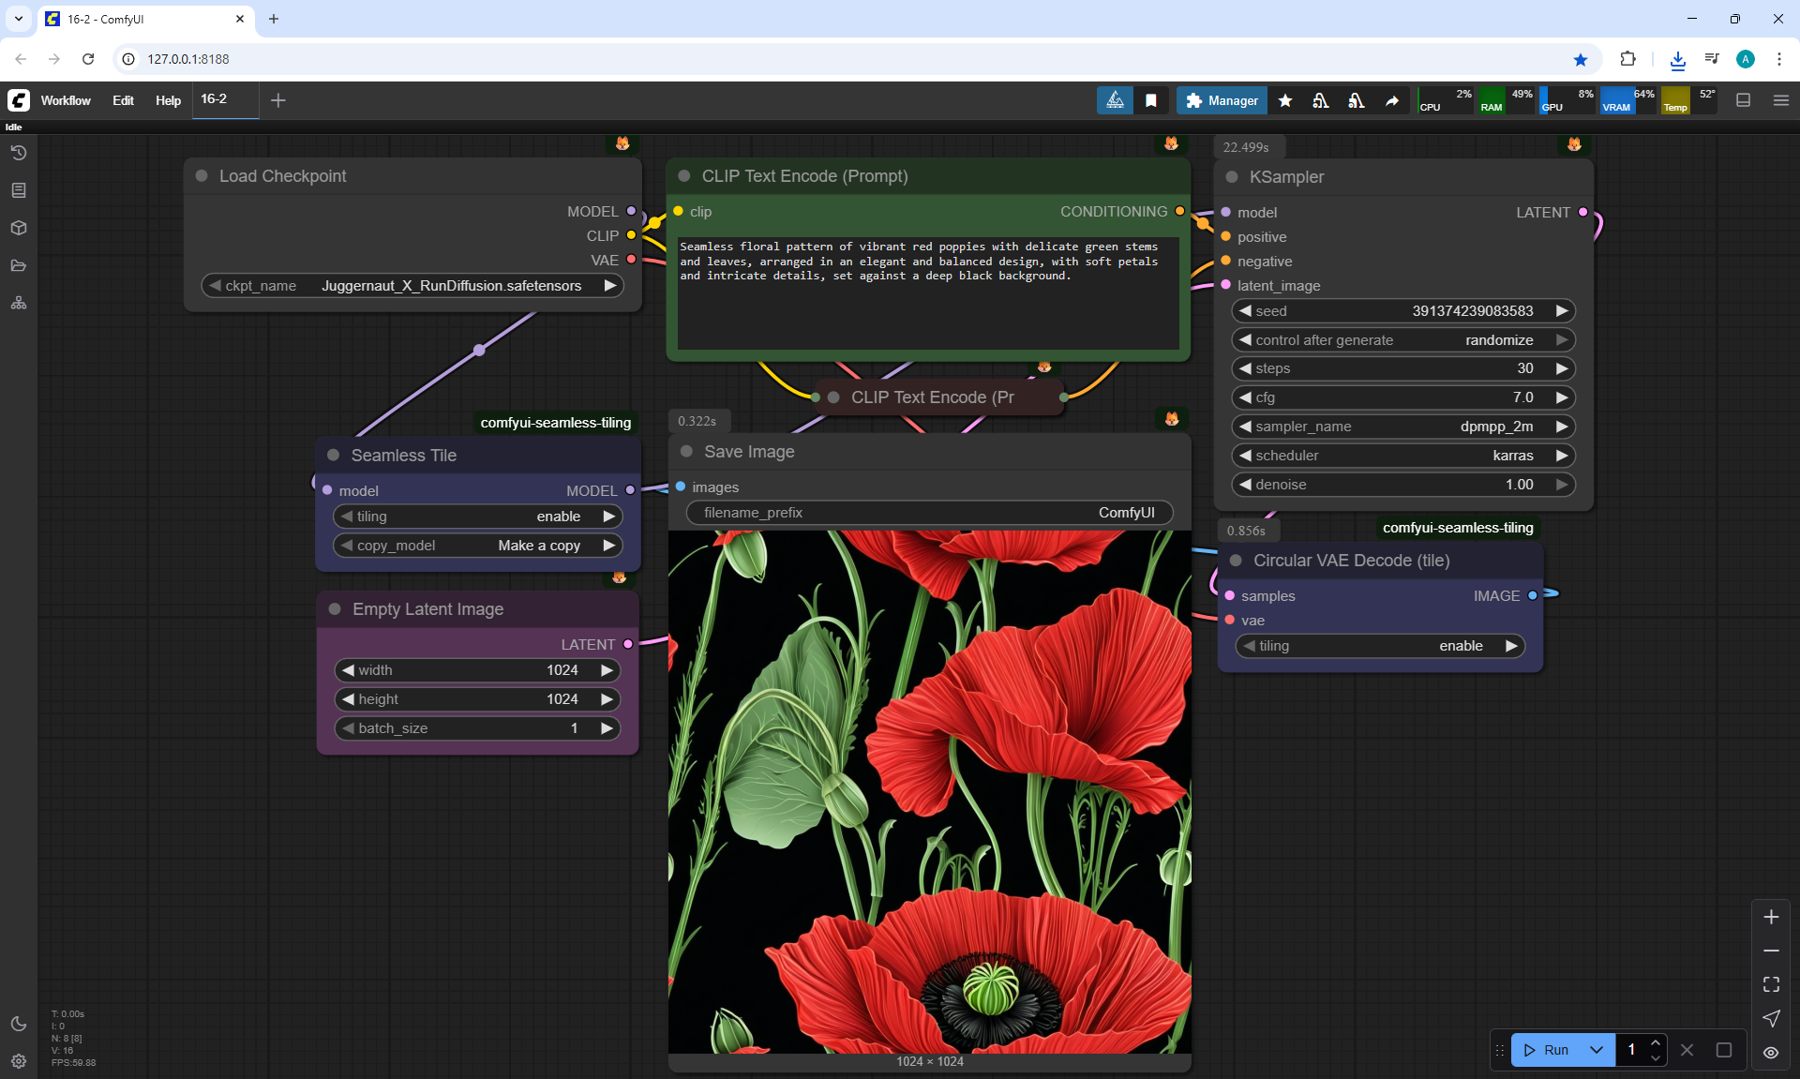Open the Workflow menu
The width and height of the screenshot is (1800, 1079).
click(66, 100)
